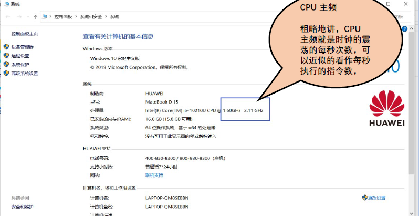Click the shield icon beside 更改设置

point(365,198)
